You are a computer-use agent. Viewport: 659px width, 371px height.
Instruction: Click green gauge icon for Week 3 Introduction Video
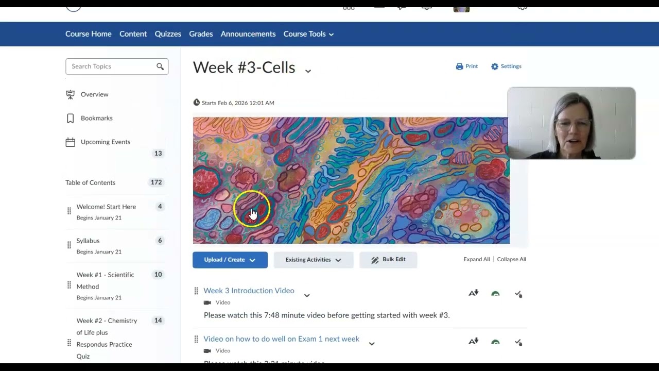(495, 294)
